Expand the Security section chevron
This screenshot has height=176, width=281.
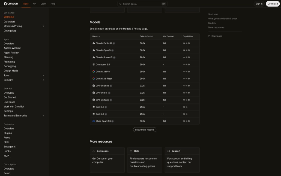click(x=43, y=80)
